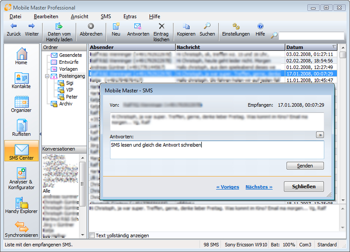The width and height of the screenshot is (350, 252).
Task: Click the Eintrag löschen icon
Action: point(161,26)
